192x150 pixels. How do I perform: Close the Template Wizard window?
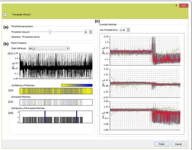coord(184,6)
